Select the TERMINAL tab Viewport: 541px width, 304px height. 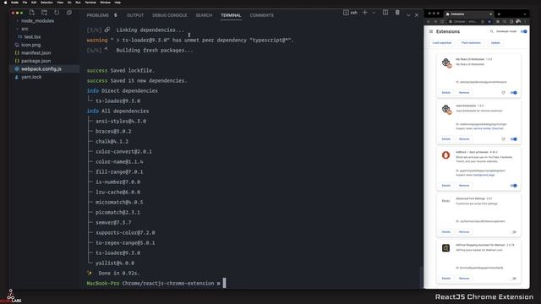[231, 15]
